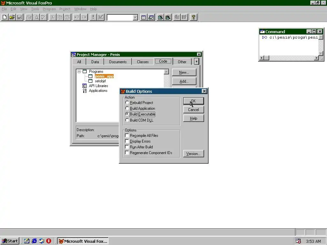This screenshot has width=327, height=245.
Task: Open the Version... settings button
Action: click(x=194, y=154)
